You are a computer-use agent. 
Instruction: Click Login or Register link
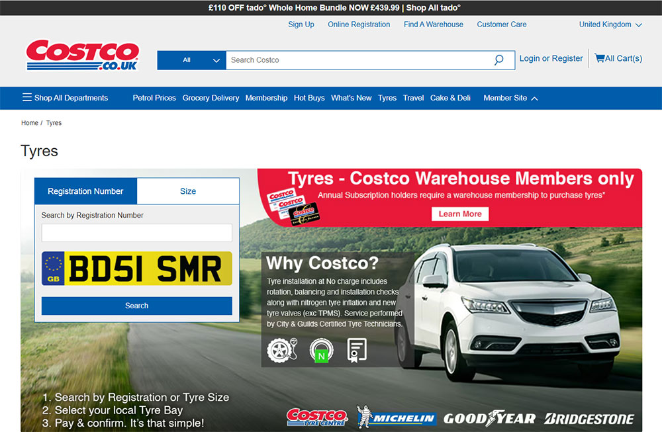(551, 58)
